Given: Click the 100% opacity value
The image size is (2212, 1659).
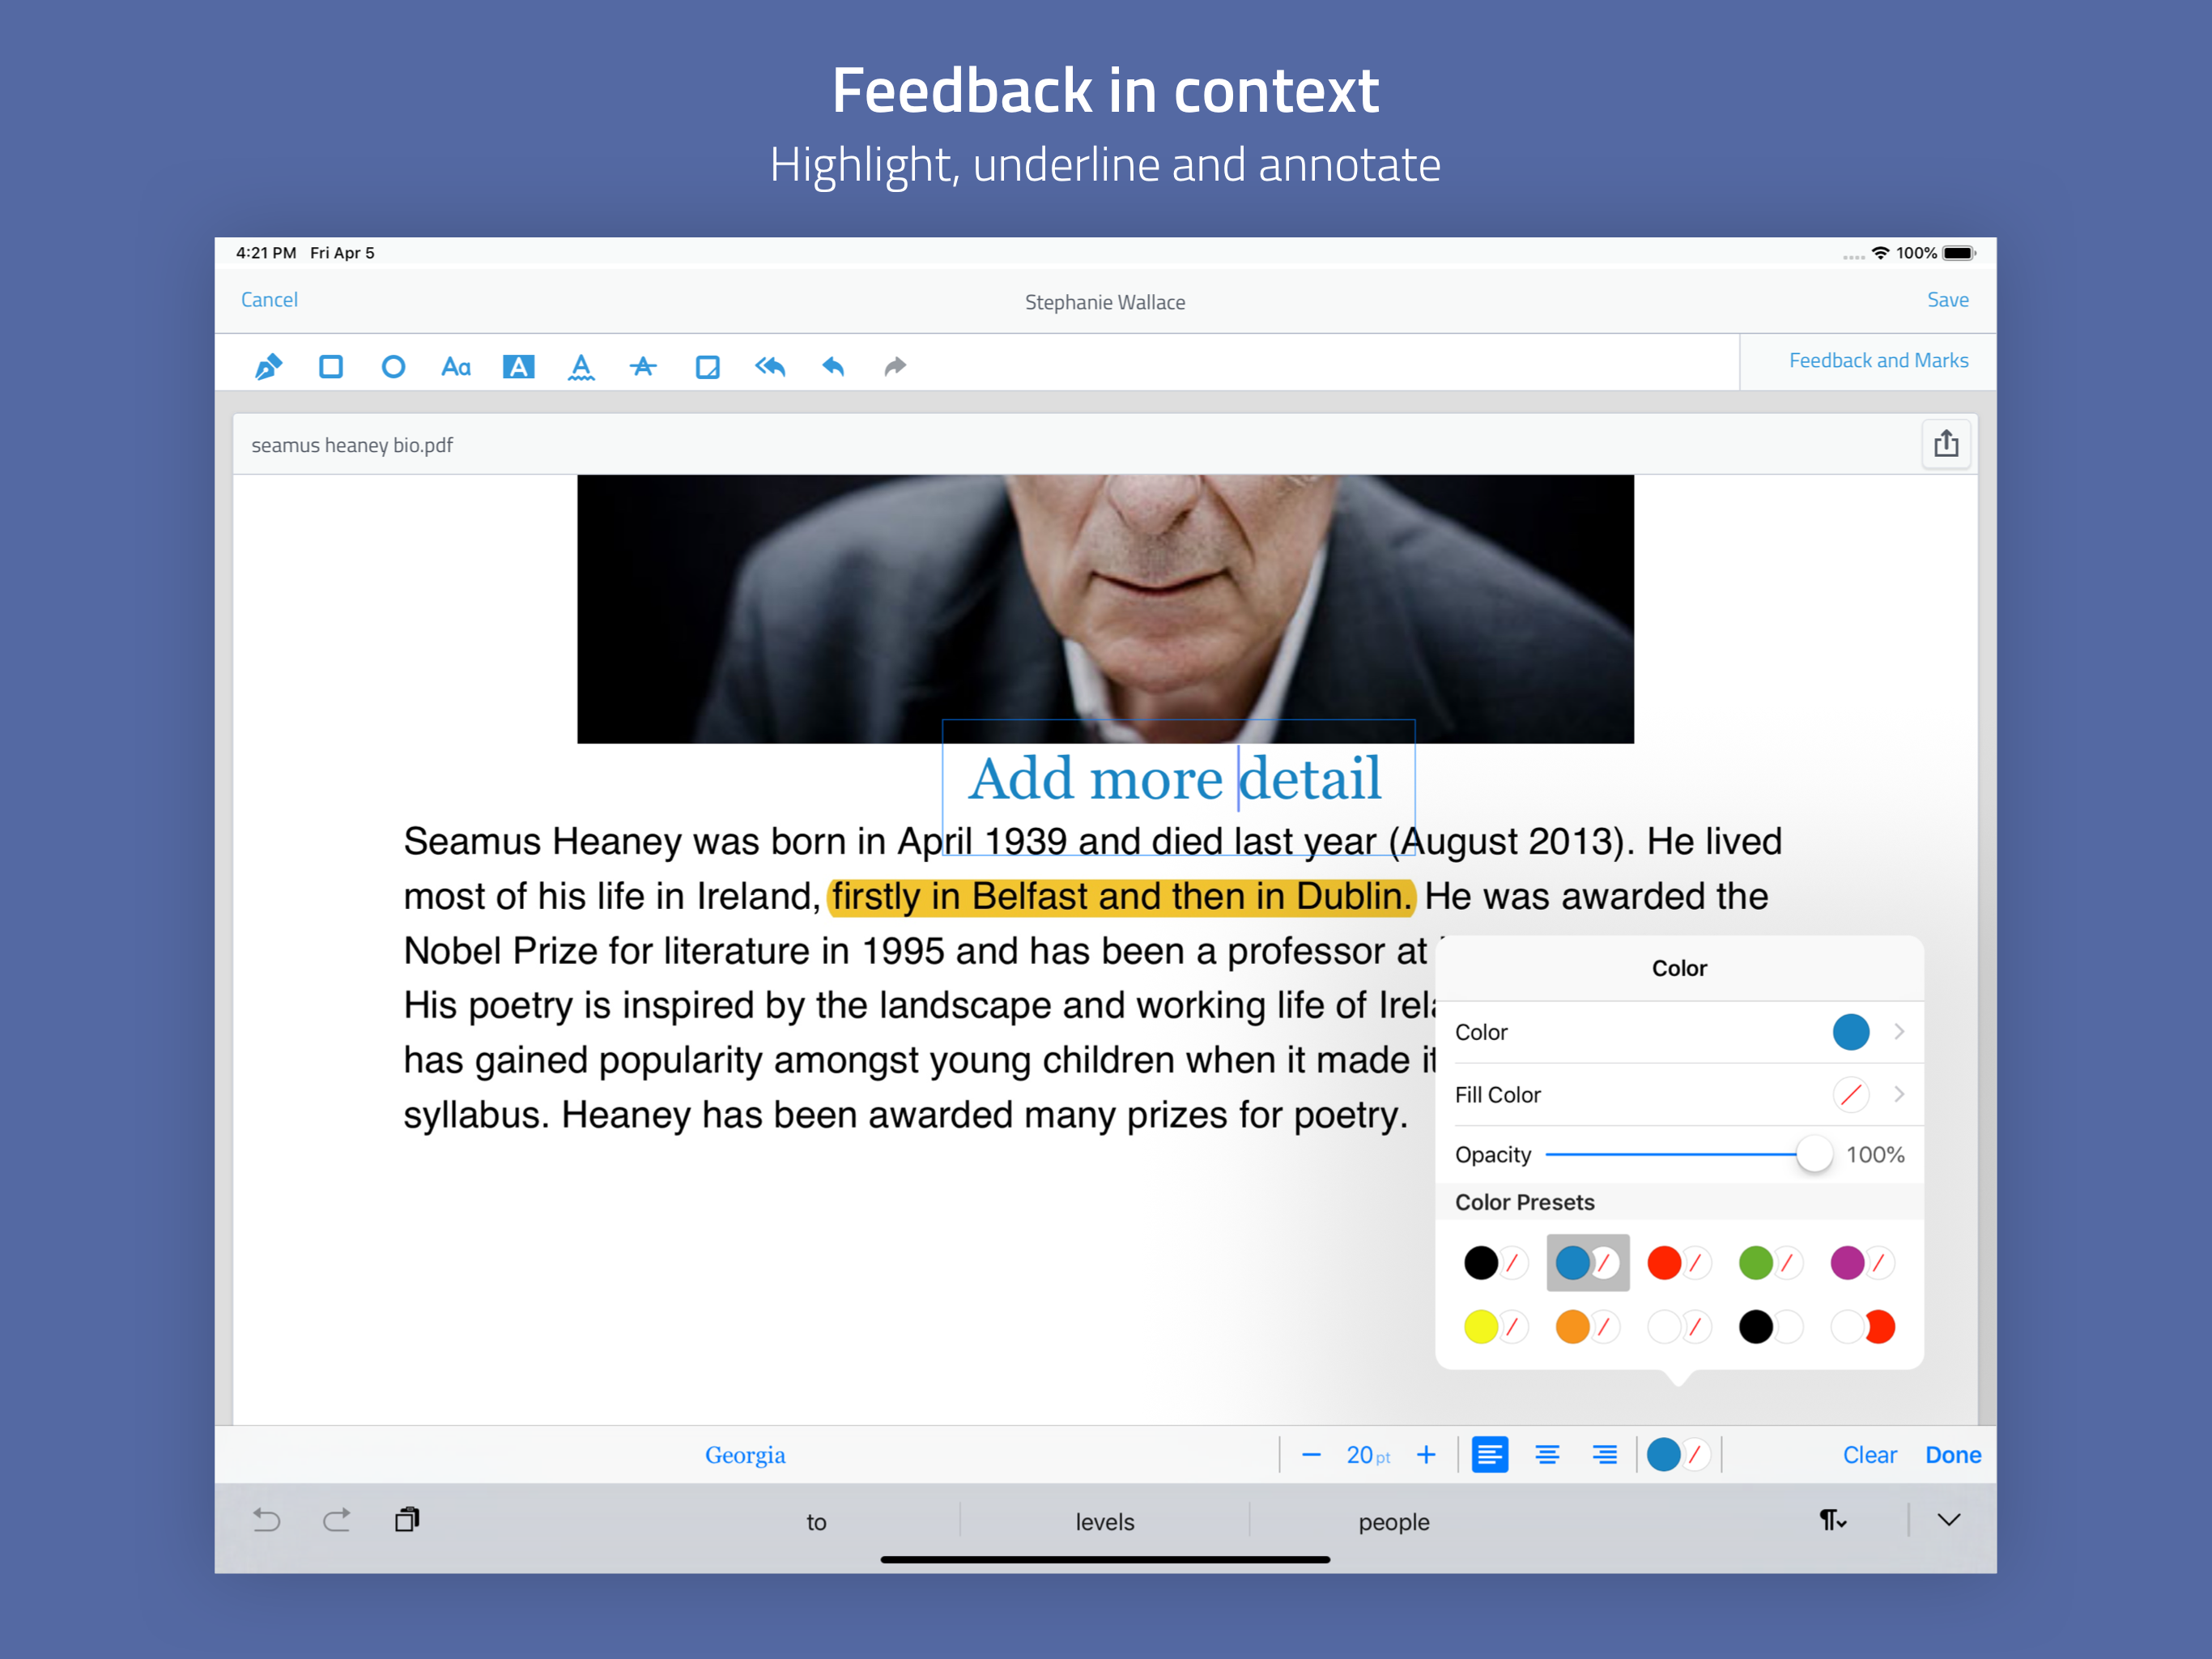Looking at the screenshot, I should [1875, 1154].
